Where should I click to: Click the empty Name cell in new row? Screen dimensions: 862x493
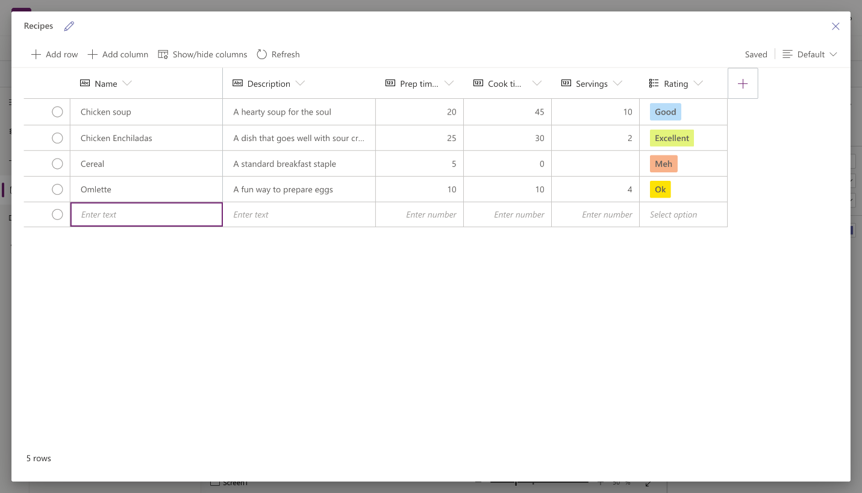pyautogui.click(x=146, y=215)
